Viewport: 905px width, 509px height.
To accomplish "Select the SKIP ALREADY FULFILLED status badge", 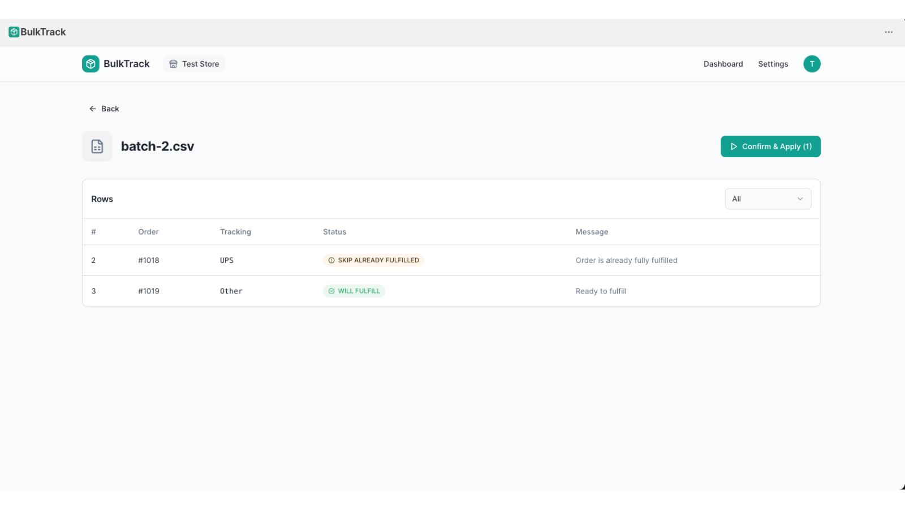I will [373, 260].
